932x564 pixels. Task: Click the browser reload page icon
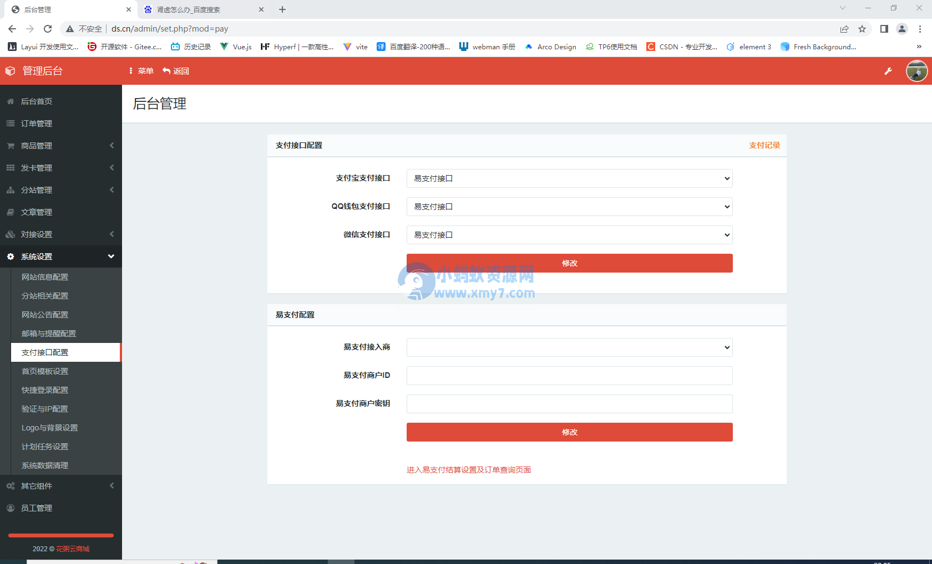48,29
